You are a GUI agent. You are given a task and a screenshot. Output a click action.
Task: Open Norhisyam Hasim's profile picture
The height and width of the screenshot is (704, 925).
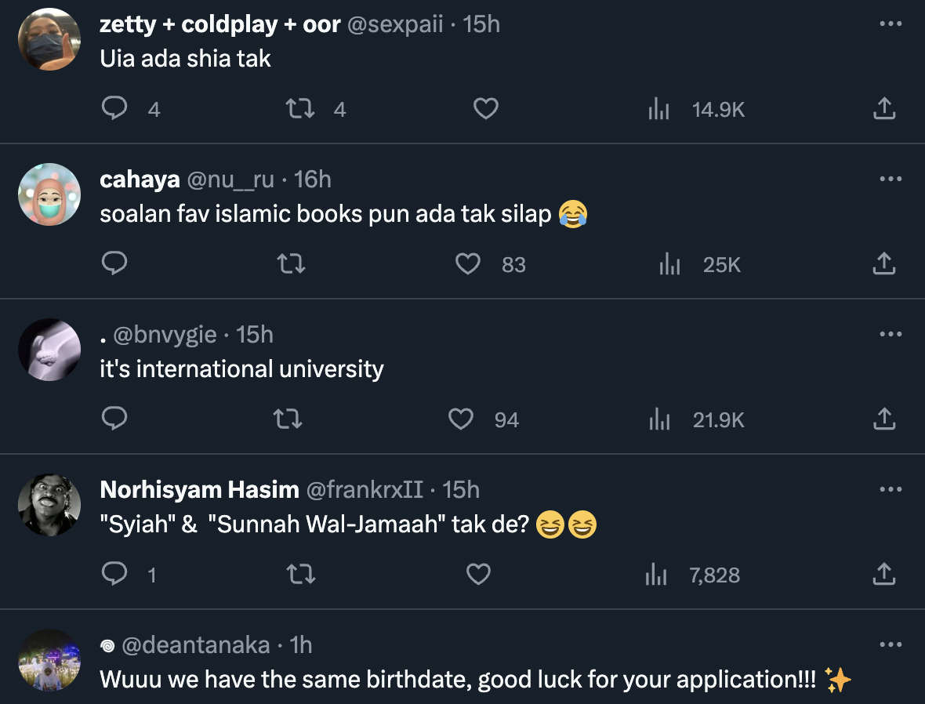coord(49,505)
